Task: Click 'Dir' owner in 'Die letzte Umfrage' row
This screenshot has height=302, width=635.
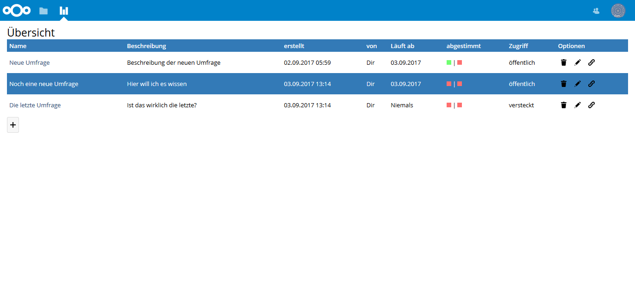Action: [371, 105]
